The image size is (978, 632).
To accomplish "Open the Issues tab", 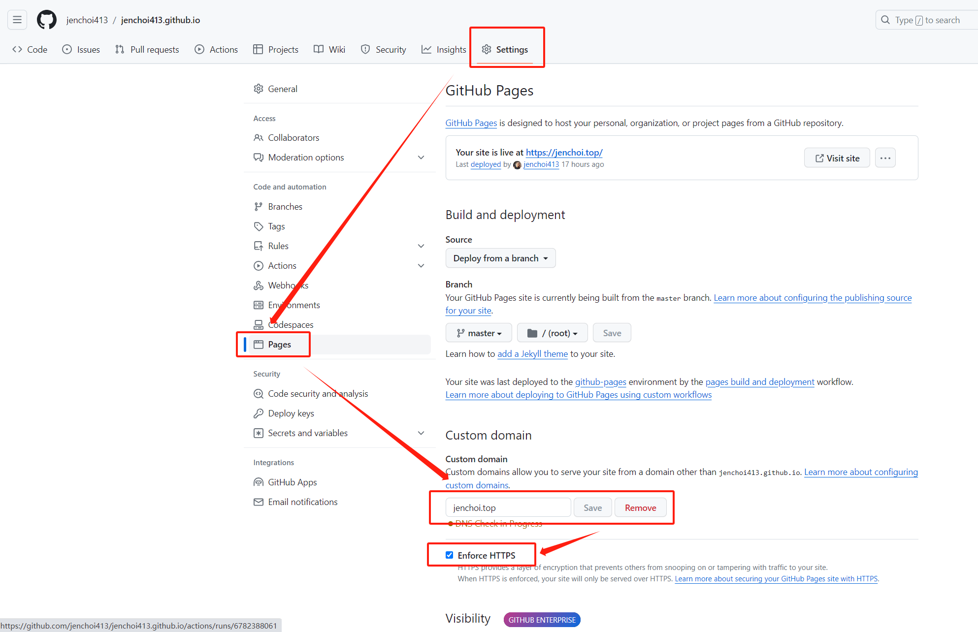I will tap(81, 49).
